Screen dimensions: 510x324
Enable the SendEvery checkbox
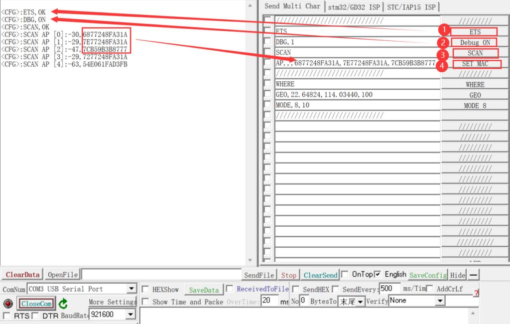[336, 289]
